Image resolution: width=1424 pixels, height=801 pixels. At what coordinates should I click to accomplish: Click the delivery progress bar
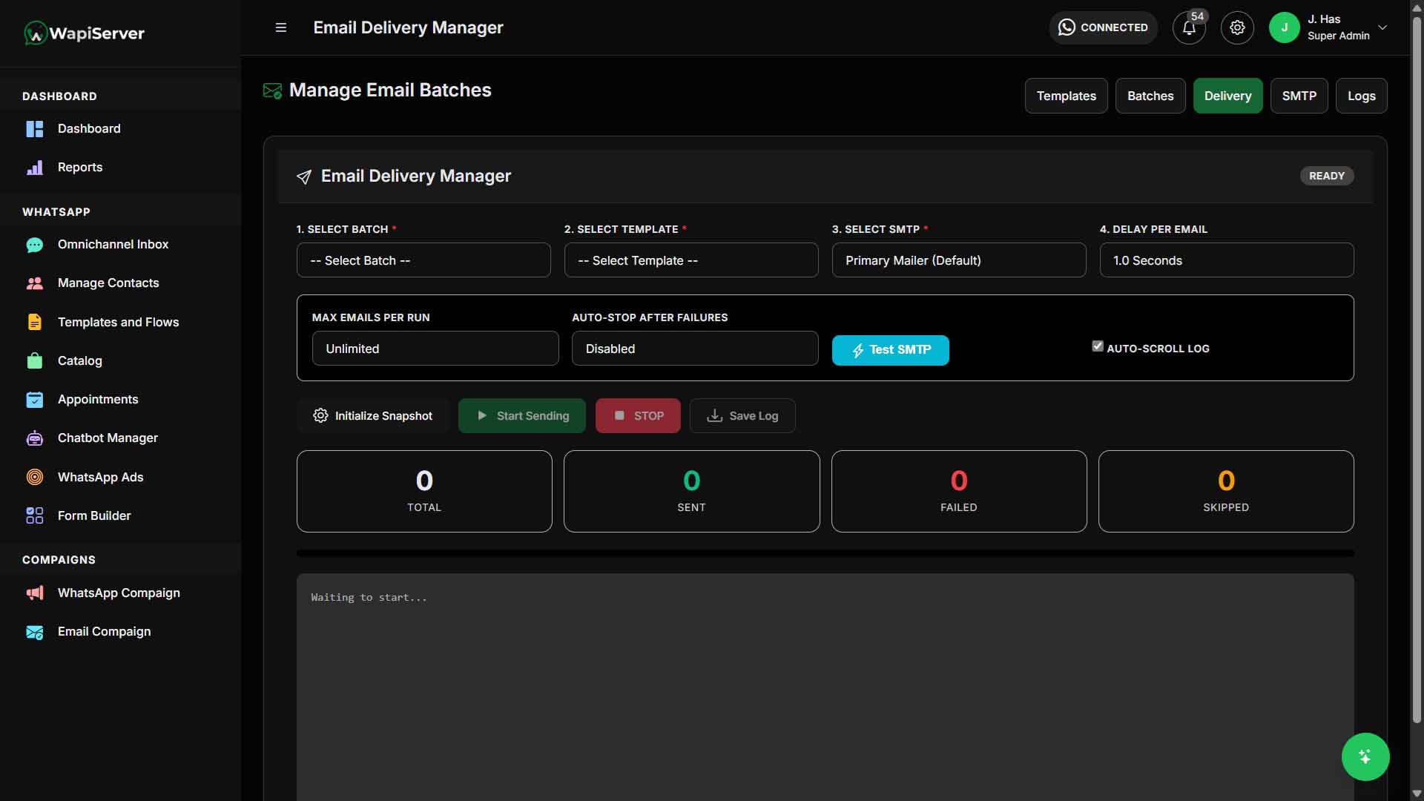(825, 553)
